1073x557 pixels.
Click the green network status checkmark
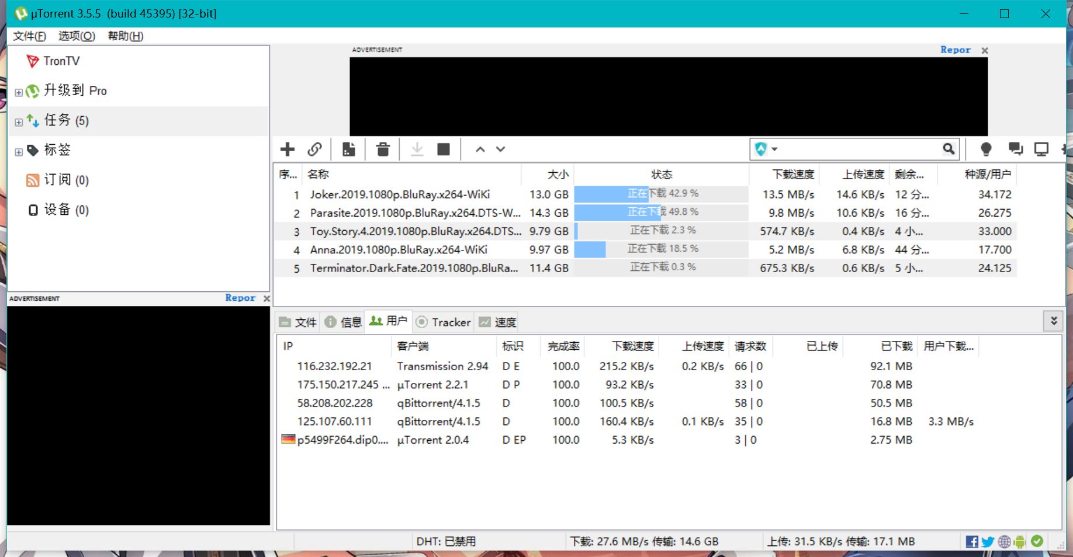[x=1037, y=541]
